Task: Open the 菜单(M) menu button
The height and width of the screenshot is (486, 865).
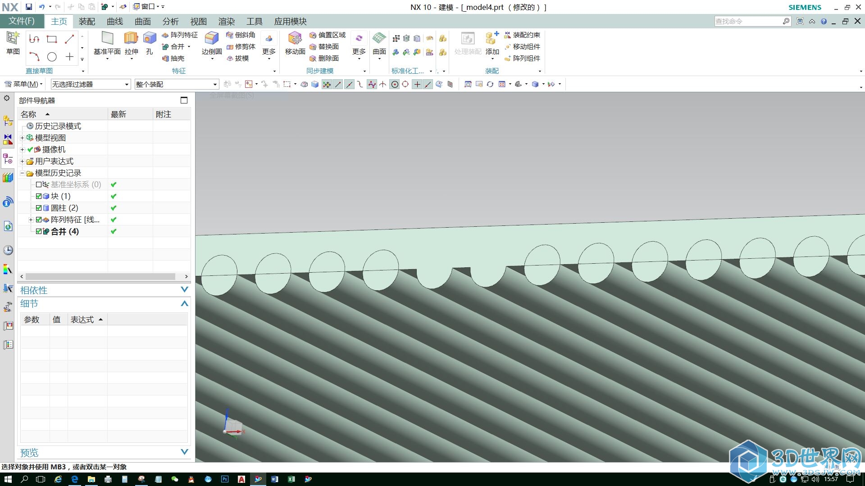Action: pyautogui.click(x=23, y=84)
